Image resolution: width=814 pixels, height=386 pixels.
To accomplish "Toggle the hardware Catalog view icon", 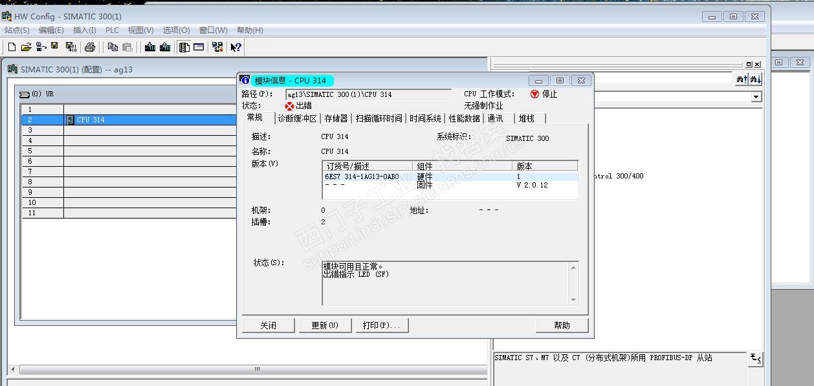I will [x=184, y=47].
